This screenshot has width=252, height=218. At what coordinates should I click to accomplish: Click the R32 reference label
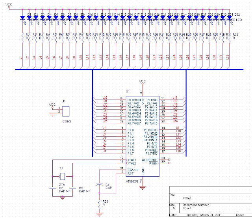235,35
